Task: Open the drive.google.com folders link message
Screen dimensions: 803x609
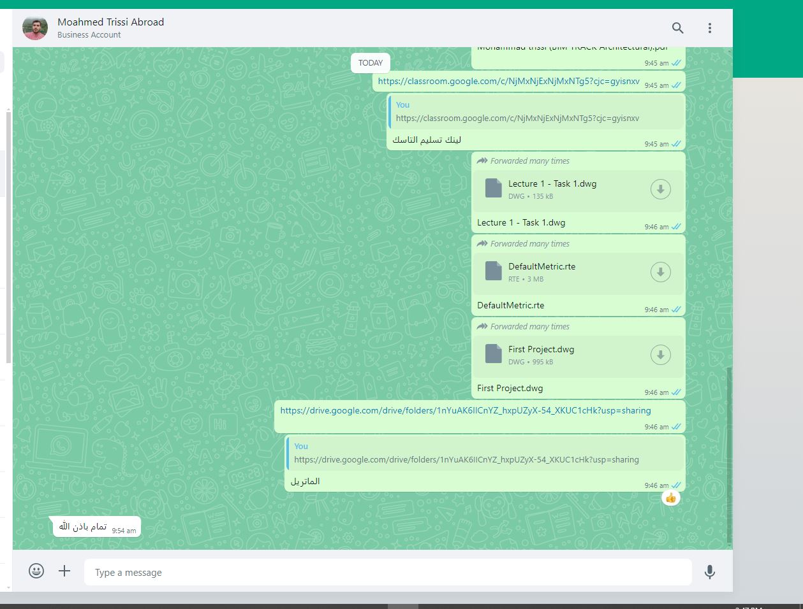Action: [x=466, y=410]
